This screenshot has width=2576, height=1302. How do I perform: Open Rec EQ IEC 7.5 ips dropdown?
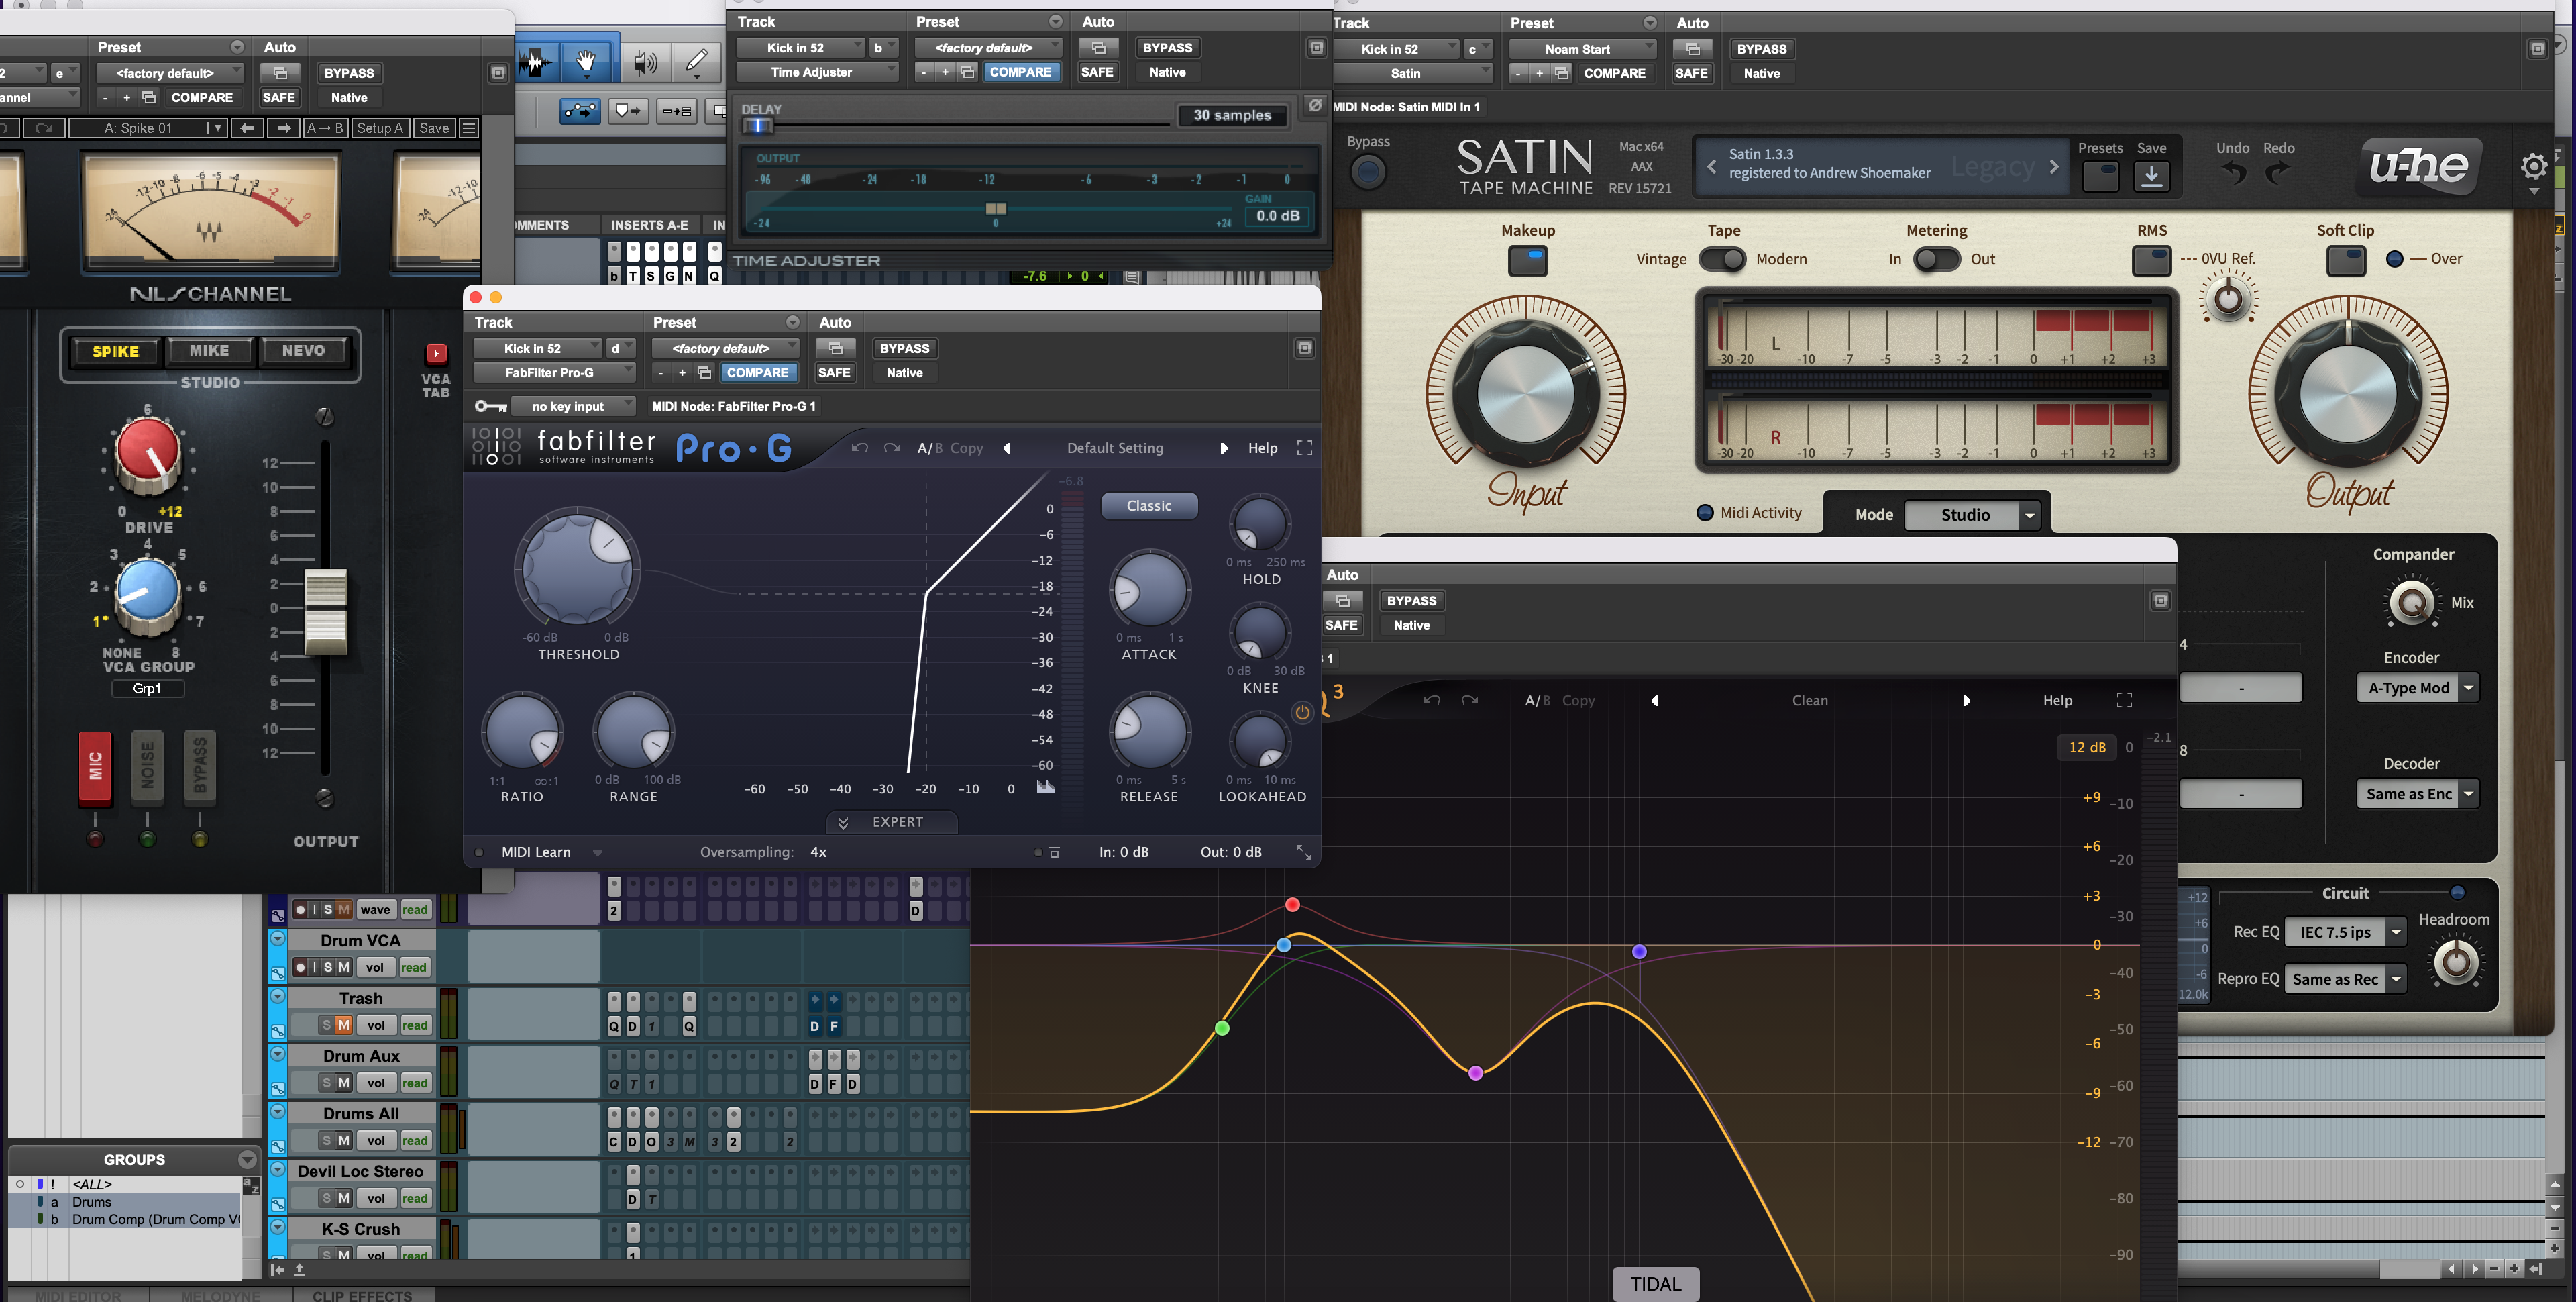point(2345,932)
